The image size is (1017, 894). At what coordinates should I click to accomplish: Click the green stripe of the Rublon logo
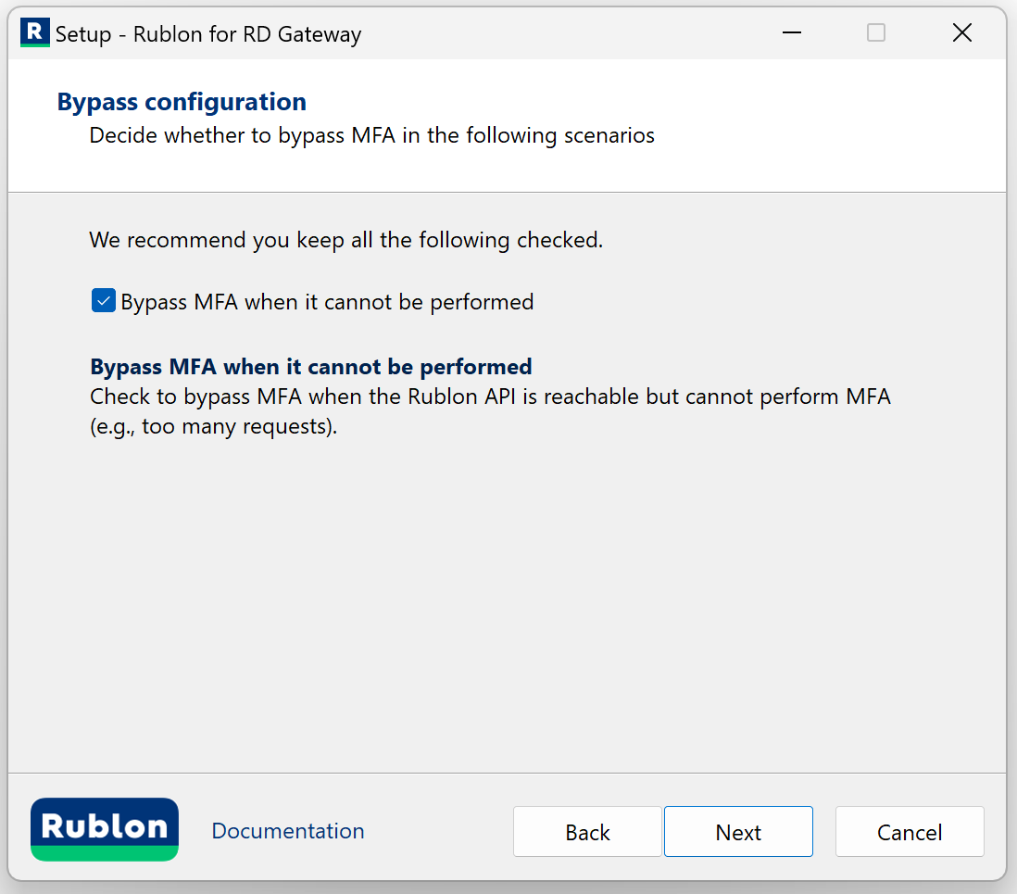click(105, 853)
